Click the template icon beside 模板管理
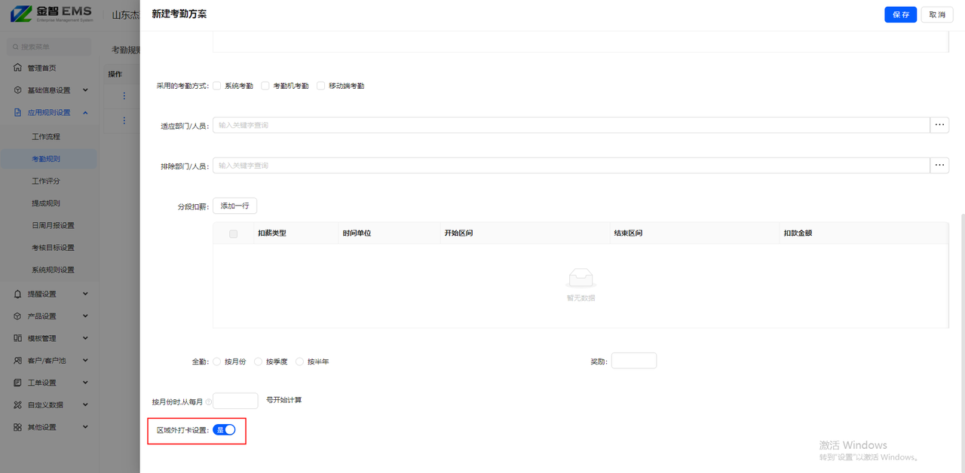The width and height of the screenshot is (965, 473). tap(17, 338)
